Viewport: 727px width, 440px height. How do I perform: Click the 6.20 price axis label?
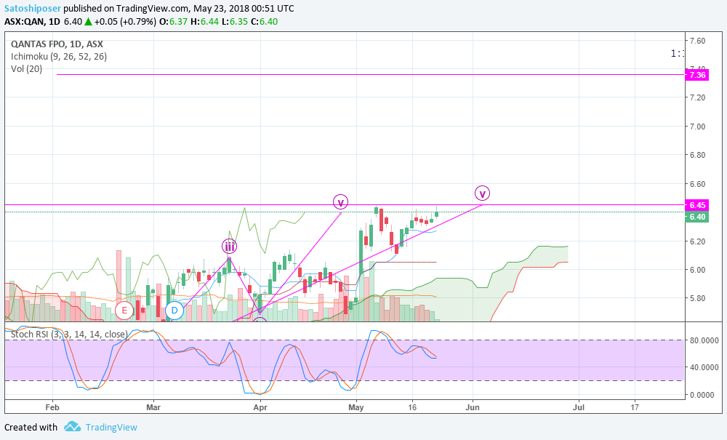(x=697, y=241)
